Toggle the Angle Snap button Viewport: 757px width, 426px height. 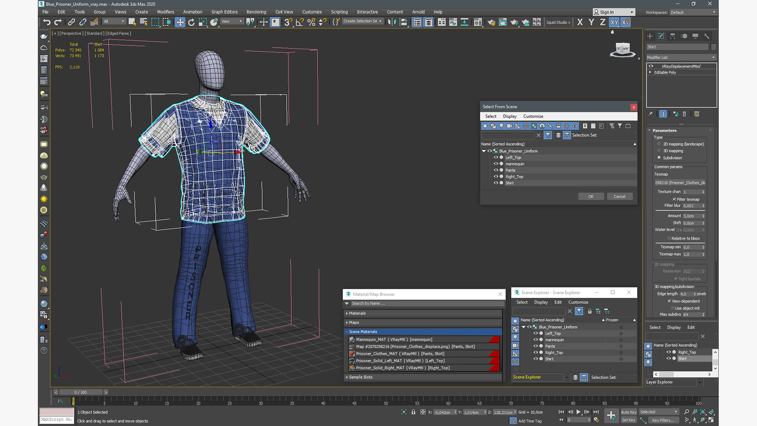[300, 22]
